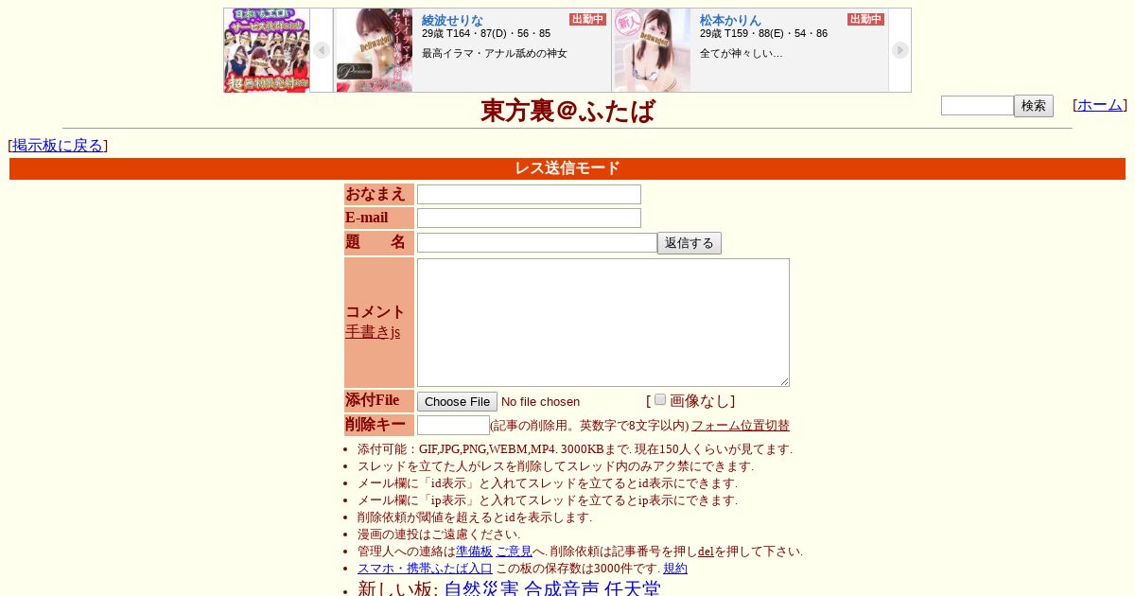Click the 出勤中 badge next to 松本かりん
This screenshot has width=1135, height=596.
pos(865,19)
